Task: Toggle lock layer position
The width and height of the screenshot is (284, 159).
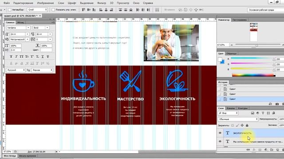Action: coord(242,125)
